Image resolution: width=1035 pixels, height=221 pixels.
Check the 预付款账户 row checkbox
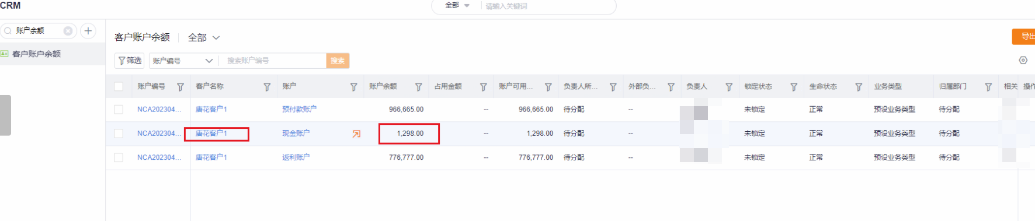click(x=119, y=110)
